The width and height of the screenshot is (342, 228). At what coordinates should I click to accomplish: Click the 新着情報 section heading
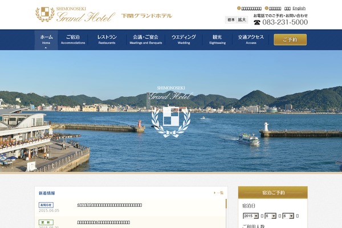[x=47, y=193]
